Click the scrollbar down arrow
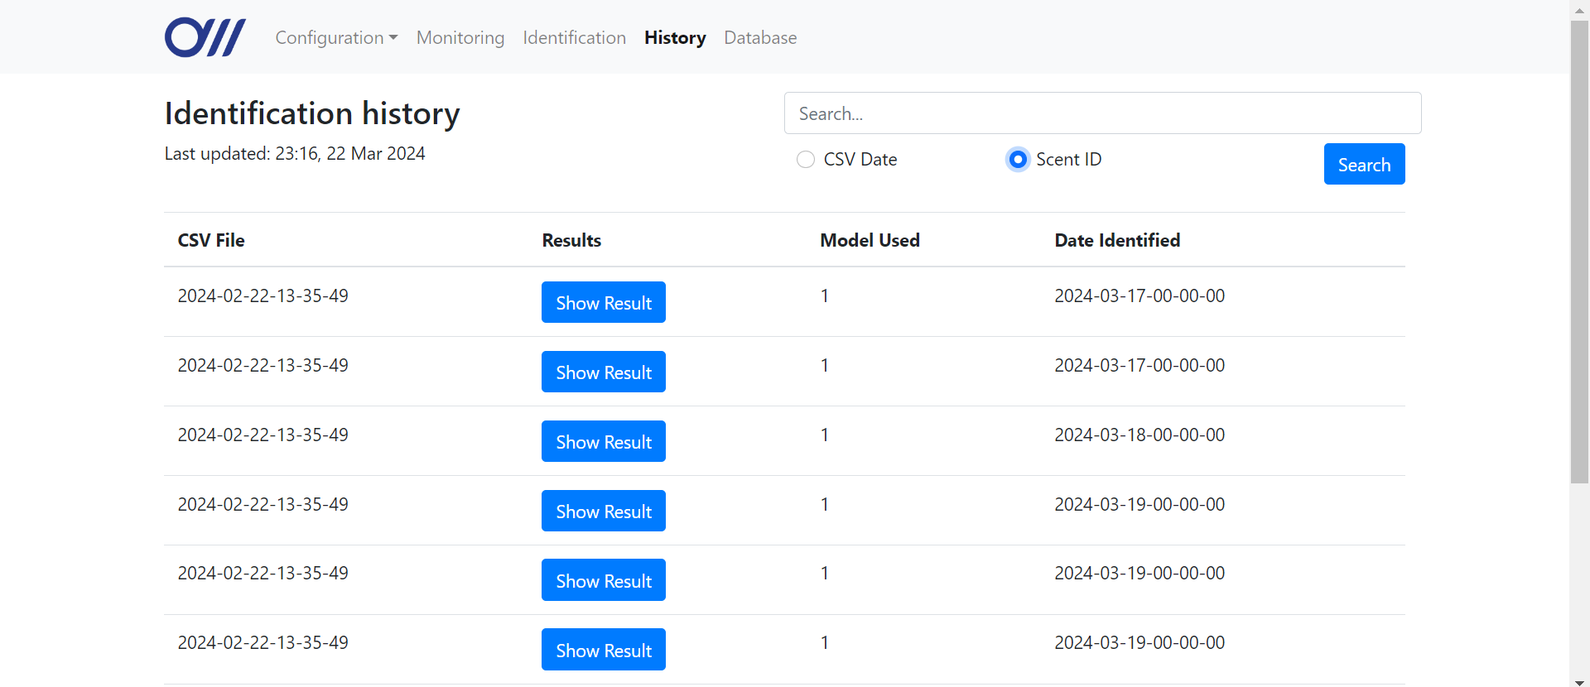The height and width of the screenshot is (687, 1590). (x=1579, y=681)
